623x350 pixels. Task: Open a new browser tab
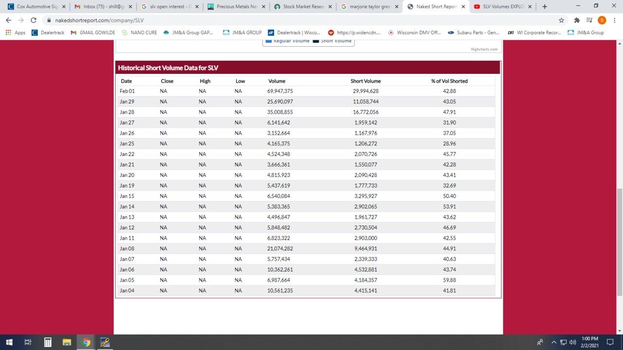tap(545, 7)
